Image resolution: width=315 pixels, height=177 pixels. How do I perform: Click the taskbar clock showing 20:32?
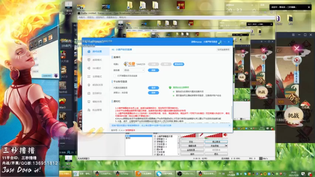294,173
